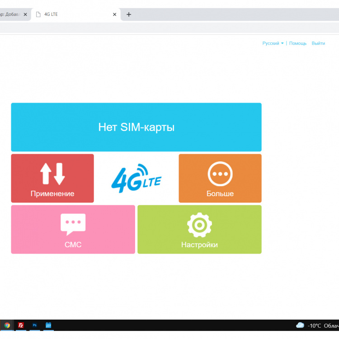Click the Нет SIM-карты status banner

tap(136, 127)
